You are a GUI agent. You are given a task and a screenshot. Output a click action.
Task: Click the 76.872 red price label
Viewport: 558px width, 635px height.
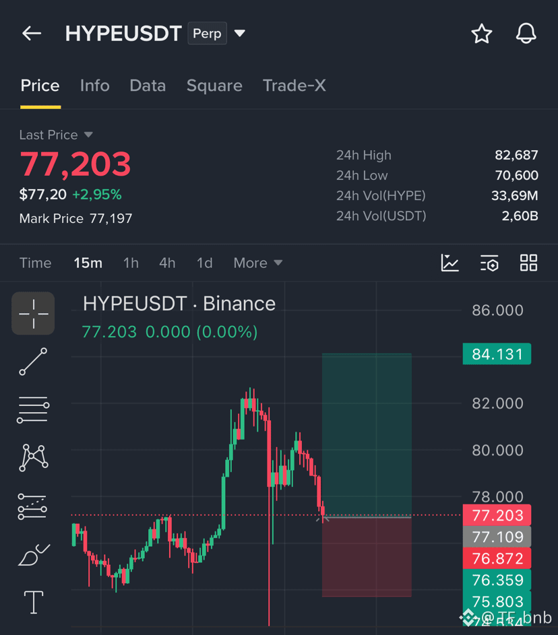(497, 558)
